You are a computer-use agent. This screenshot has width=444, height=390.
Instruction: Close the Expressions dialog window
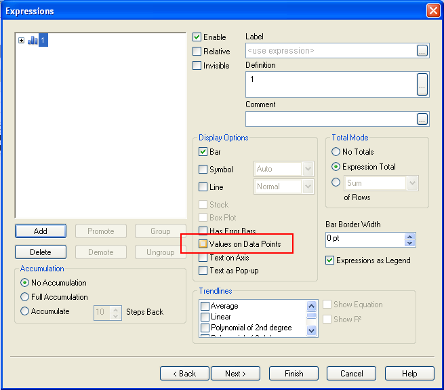pyautogui.click(x=433, y=11)
